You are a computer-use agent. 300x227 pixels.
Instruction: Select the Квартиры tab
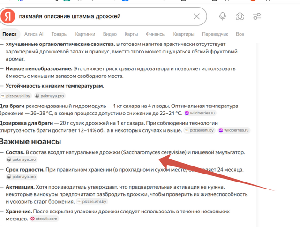184,34
